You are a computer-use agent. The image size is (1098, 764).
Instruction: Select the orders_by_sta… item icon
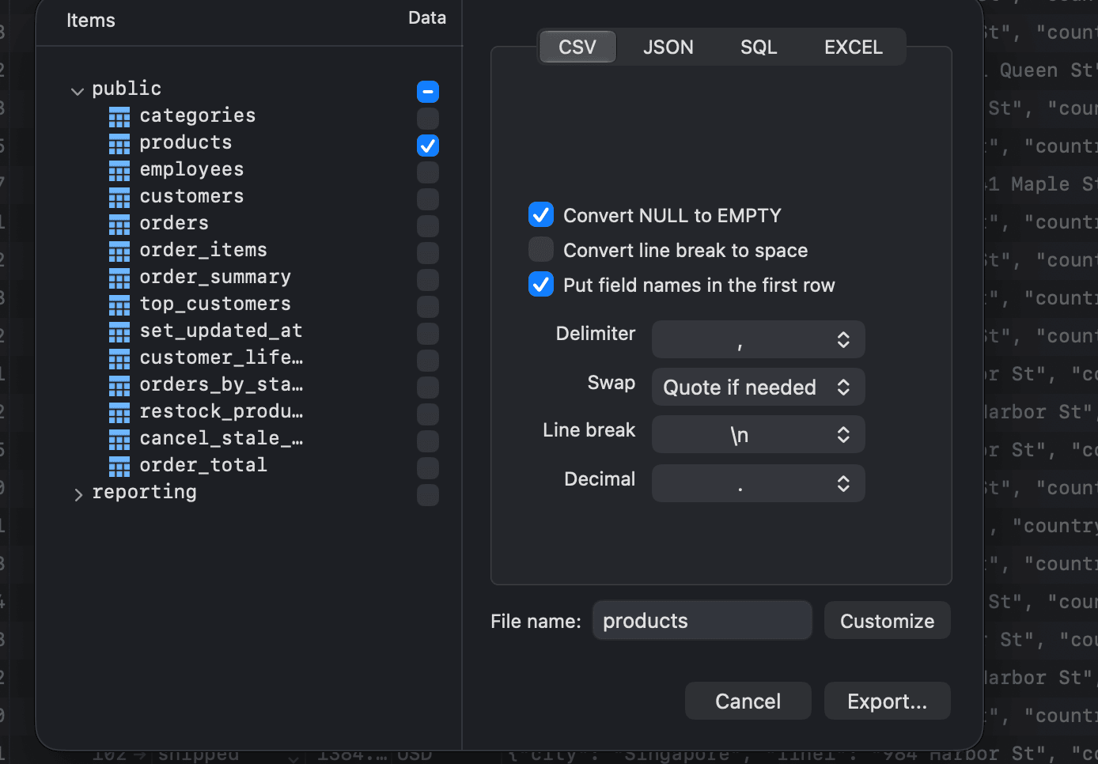pos(119,386)
